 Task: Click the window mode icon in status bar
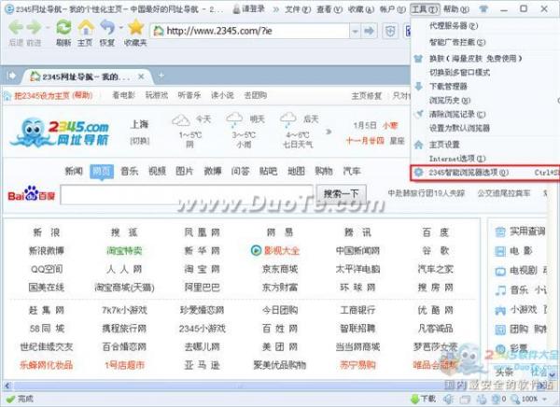coord(465,399)
